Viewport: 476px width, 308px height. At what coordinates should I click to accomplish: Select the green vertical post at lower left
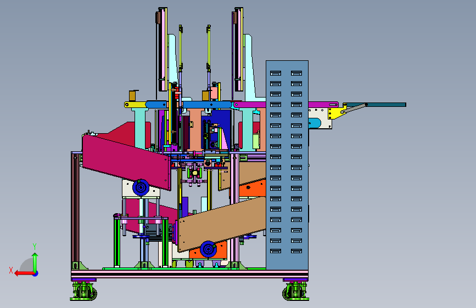click(x=117, y=242)
